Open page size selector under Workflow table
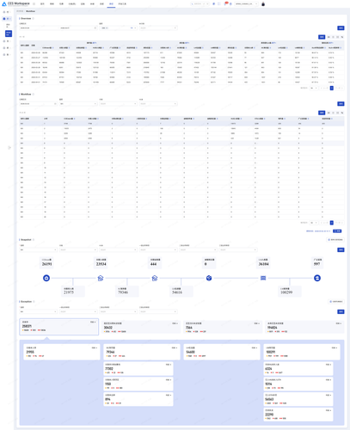This screenshot has height=430, width=350. click(314, 223)
